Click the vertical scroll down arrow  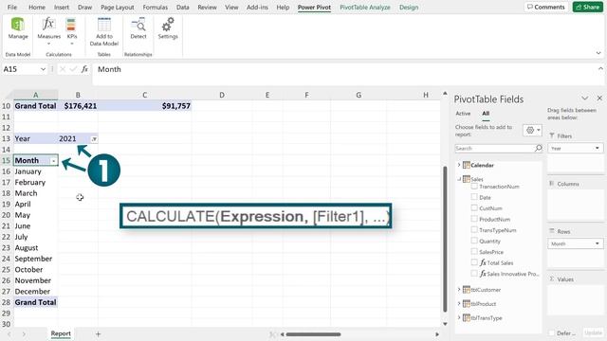pyautogui.click(x=445, y=324)
